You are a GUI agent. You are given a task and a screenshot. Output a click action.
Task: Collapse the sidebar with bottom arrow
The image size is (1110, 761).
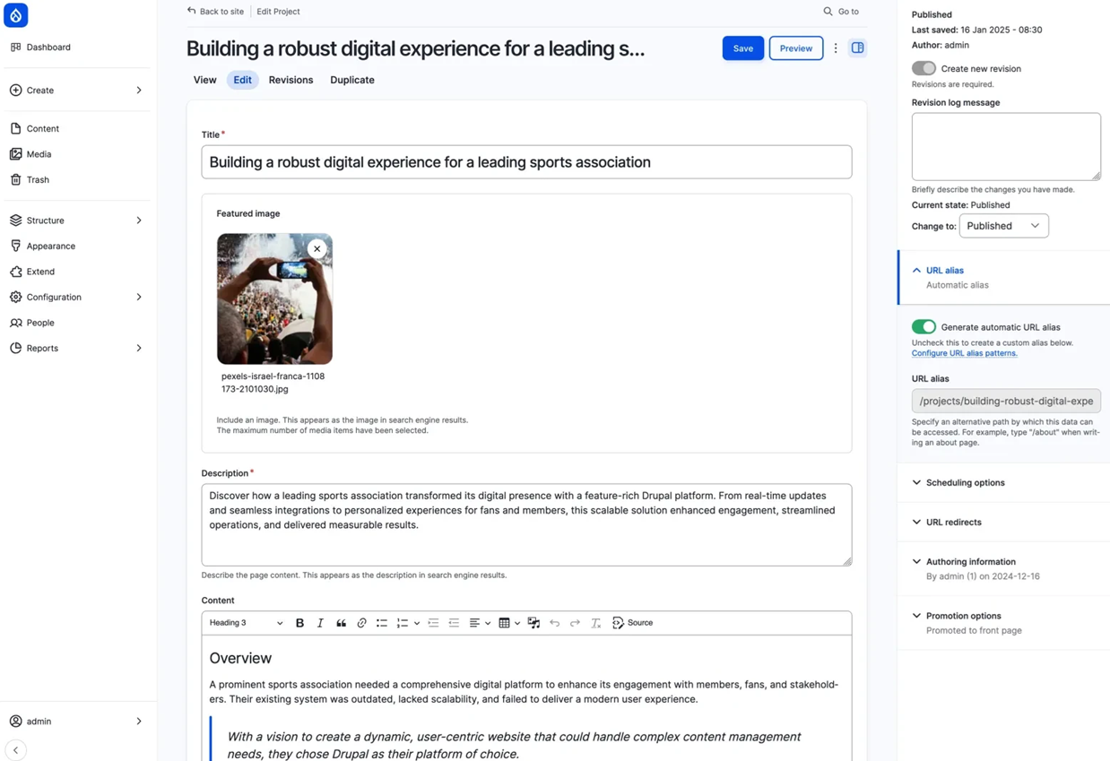point(15,750)
